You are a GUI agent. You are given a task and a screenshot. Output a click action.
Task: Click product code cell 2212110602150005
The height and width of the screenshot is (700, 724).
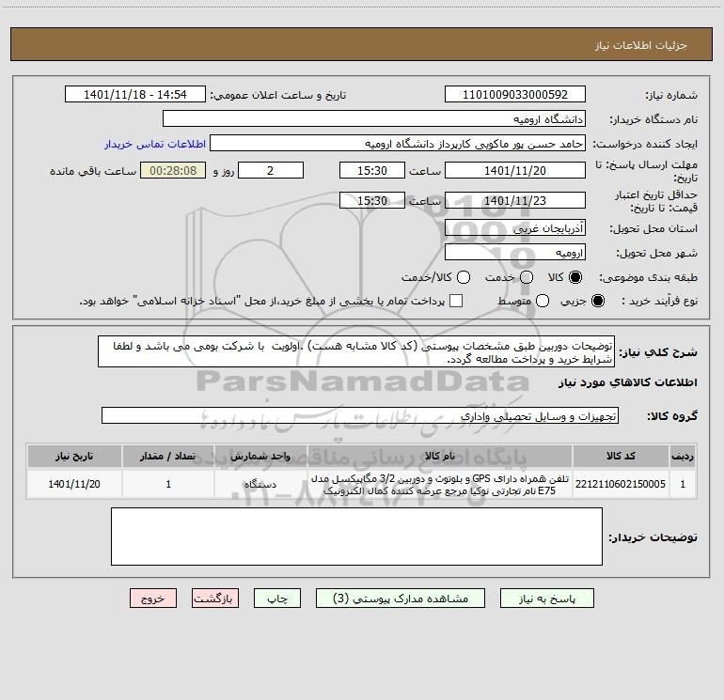pos(621,484)
